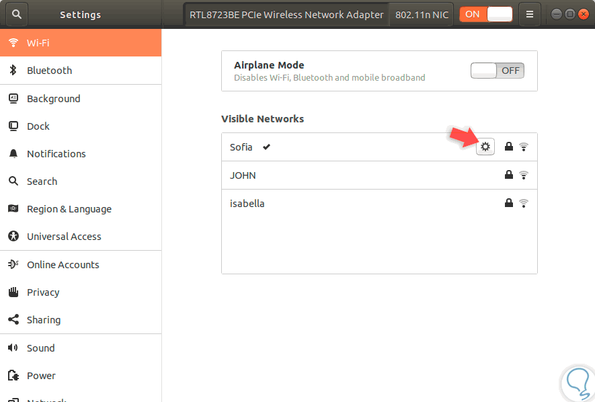This screenshot has width=595, height=402.
Task: Open the hamburger menu in the header bar
Action: tap(530, 14)
